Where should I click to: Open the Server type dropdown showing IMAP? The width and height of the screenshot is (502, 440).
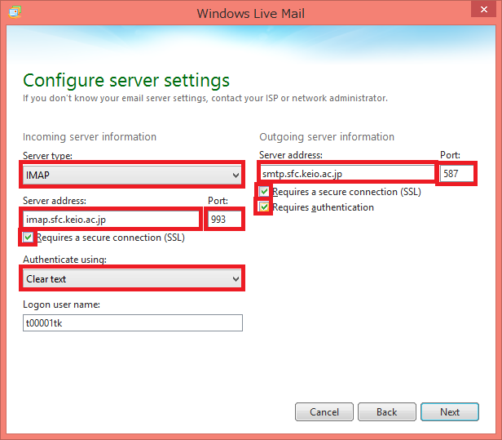133,176
